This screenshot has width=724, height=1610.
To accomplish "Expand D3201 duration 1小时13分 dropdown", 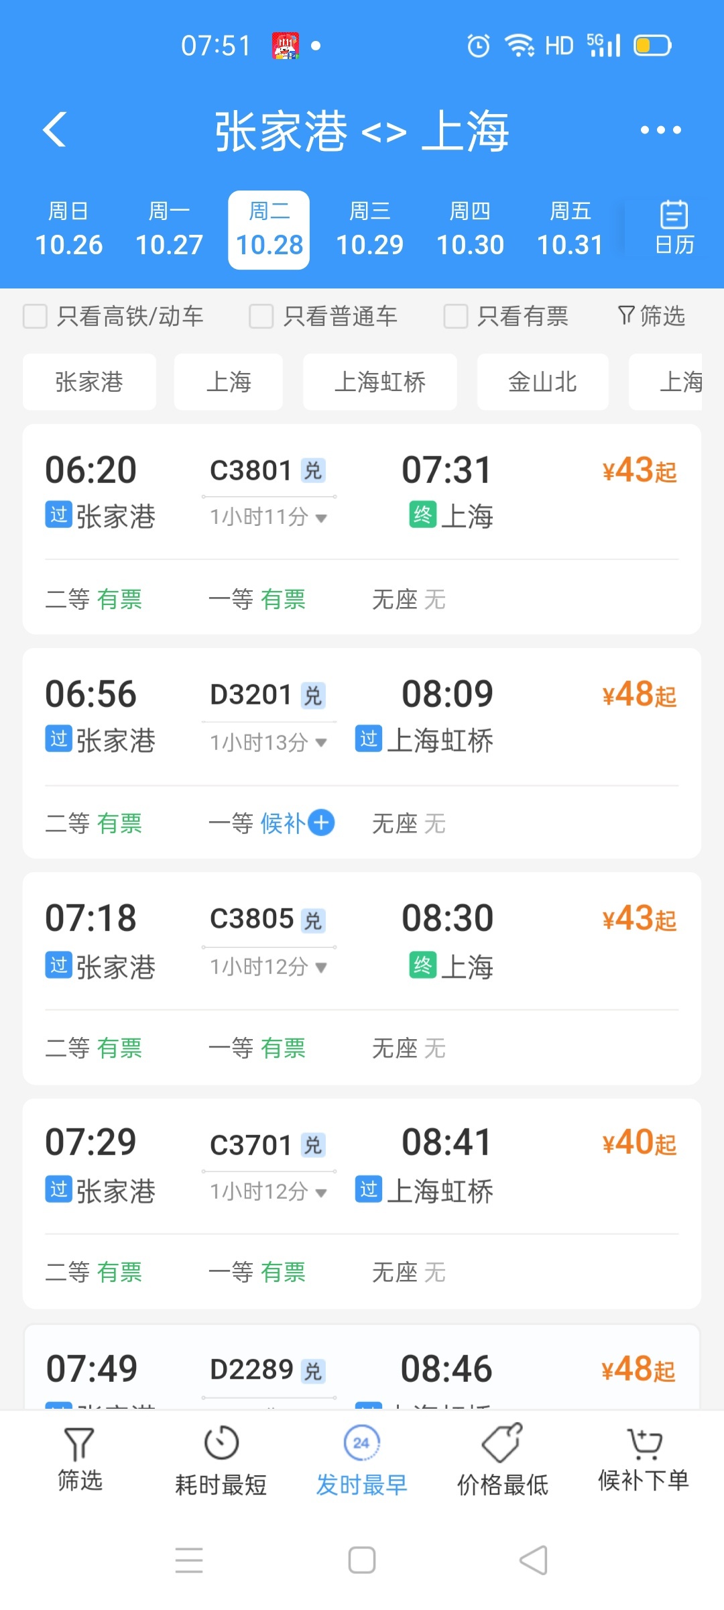I will pyautogui.click(x=321, y=743).
